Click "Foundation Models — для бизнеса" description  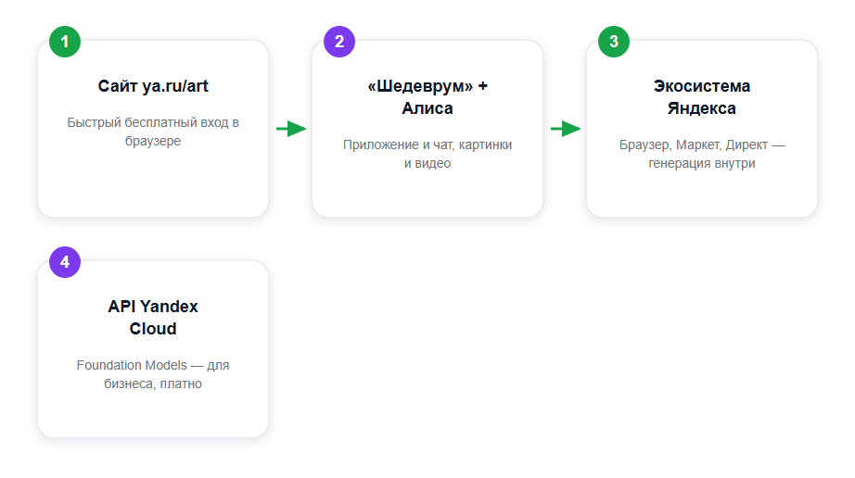tap(153, 374)
